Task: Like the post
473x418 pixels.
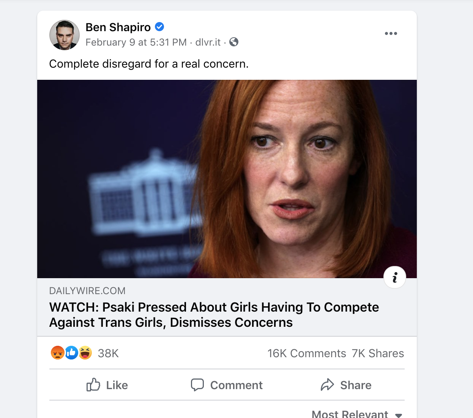Action: (x=107, y=385)
